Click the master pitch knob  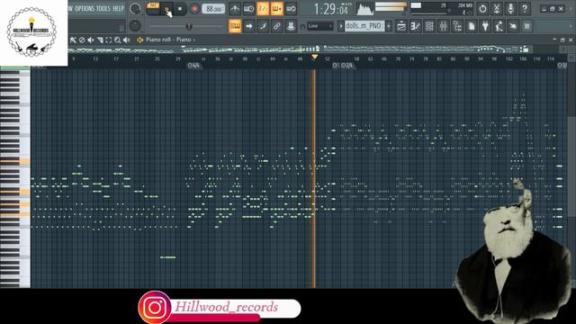[135, 26]
